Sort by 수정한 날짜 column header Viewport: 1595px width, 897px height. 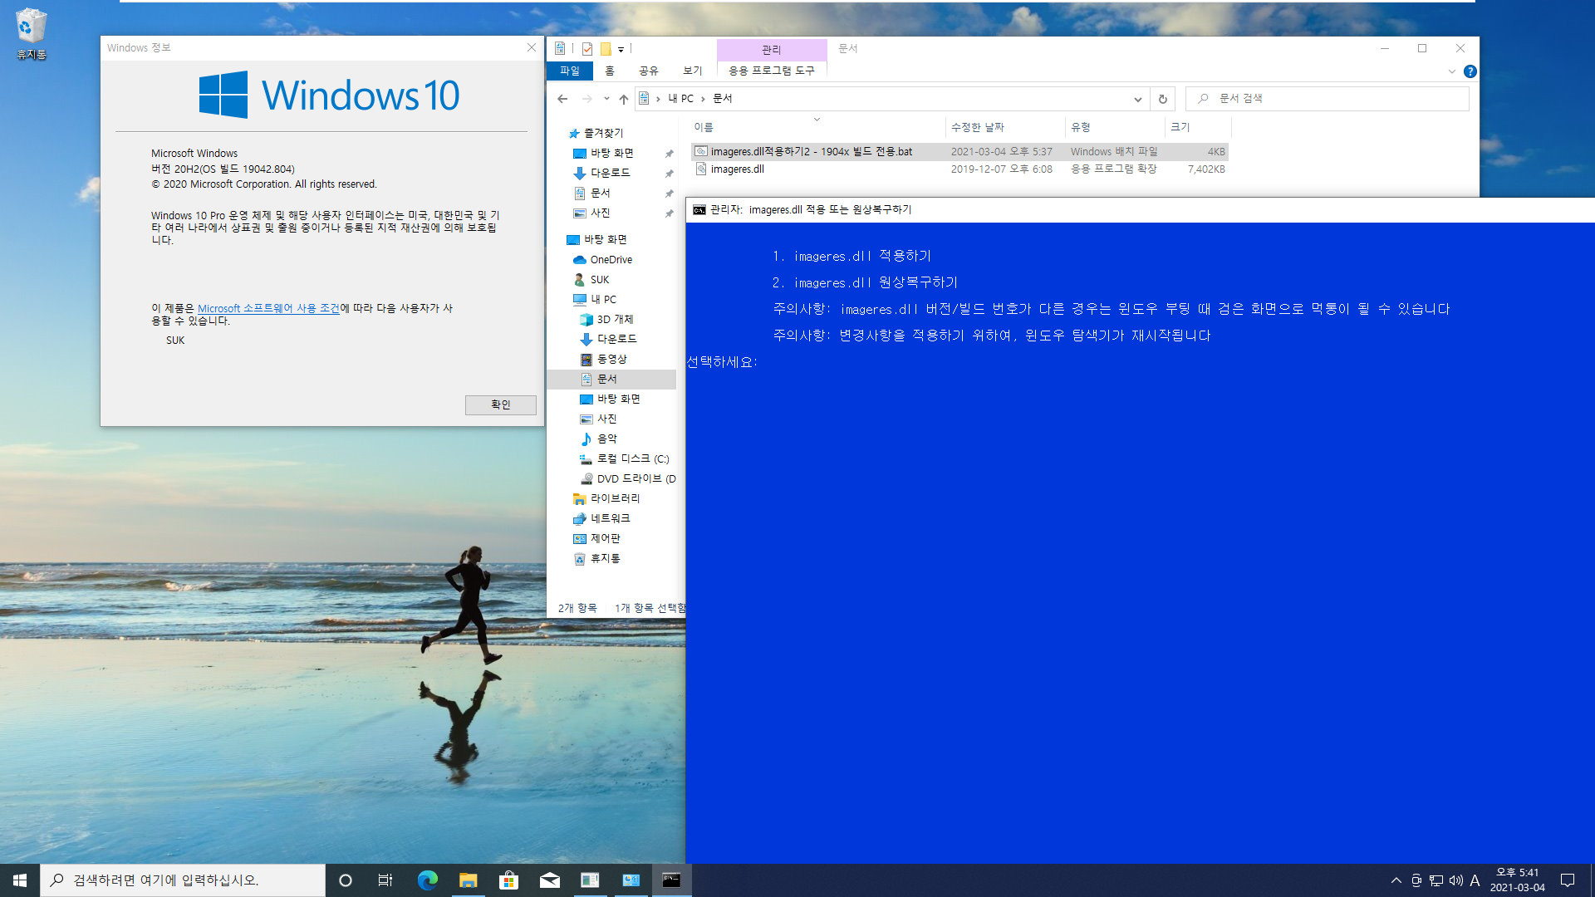pos(1005,127)
